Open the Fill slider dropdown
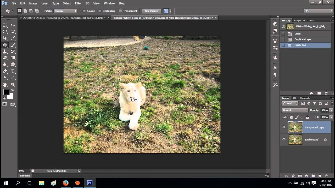Image resolution: width=335 pixels, height=188 pixels. 331,117
